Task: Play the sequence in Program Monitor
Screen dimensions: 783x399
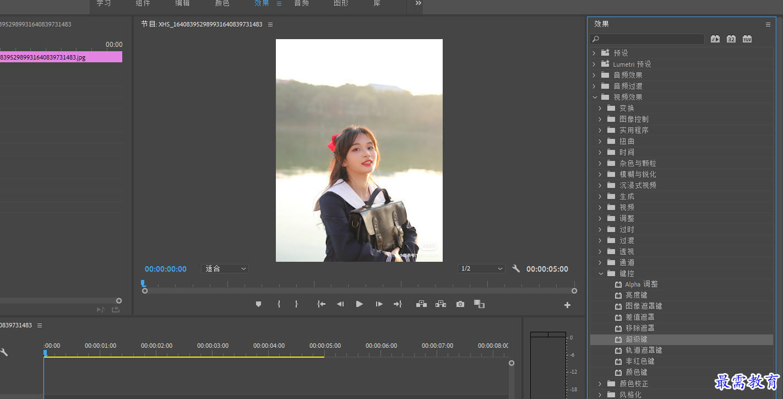Action: [360, 304]
